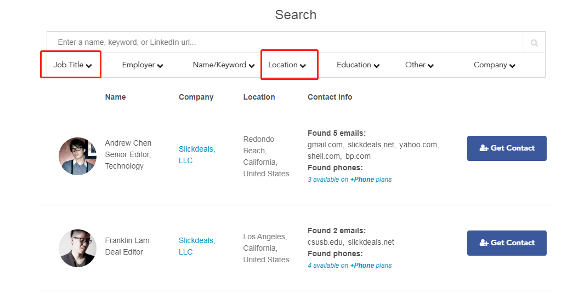Image resolution: width=567 pixels, height=294 pixels.
Task: Click the Name column header
Action: pyautogui.click(x=115, y=97)
